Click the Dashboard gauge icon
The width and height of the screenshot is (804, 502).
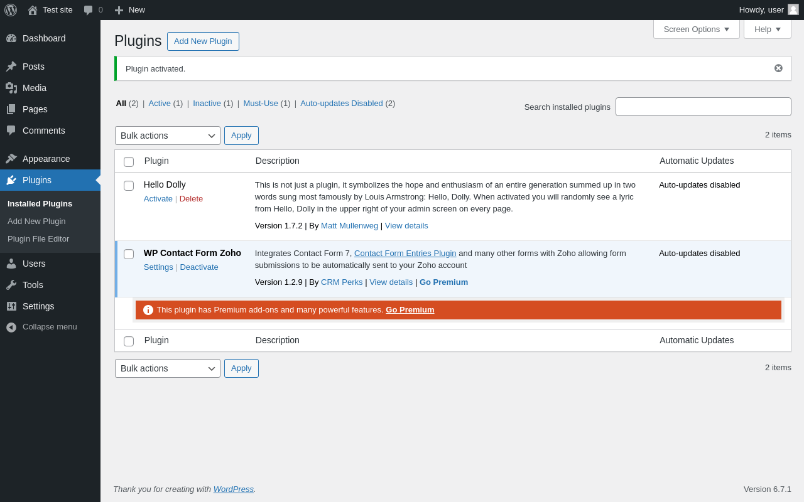tap(11, 38)
